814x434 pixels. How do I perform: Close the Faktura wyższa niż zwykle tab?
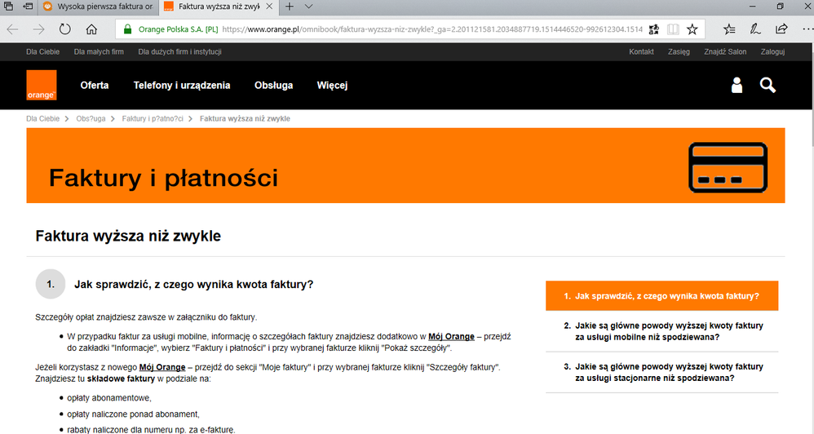[269, 7]
